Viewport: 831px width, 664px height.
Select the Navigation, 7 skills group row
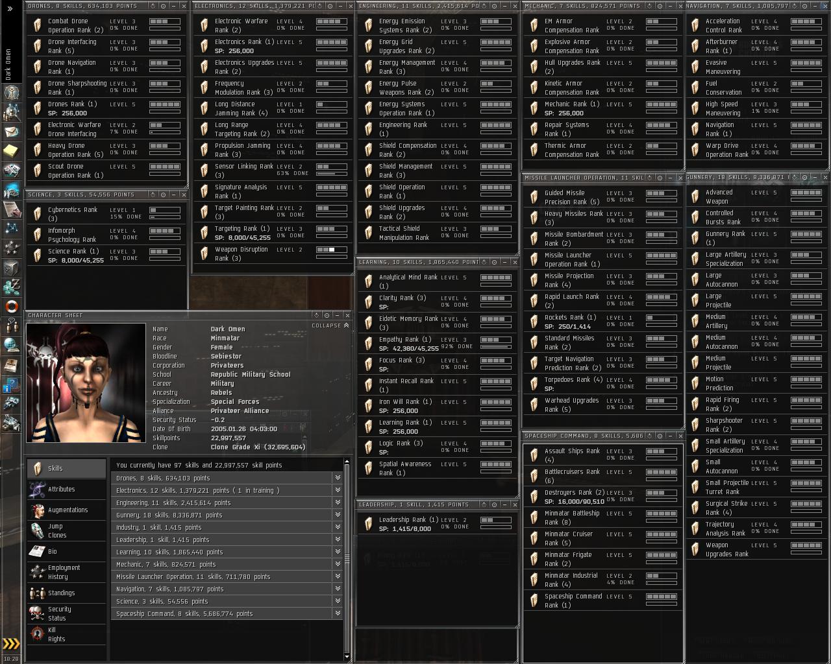tap(227, 589)
